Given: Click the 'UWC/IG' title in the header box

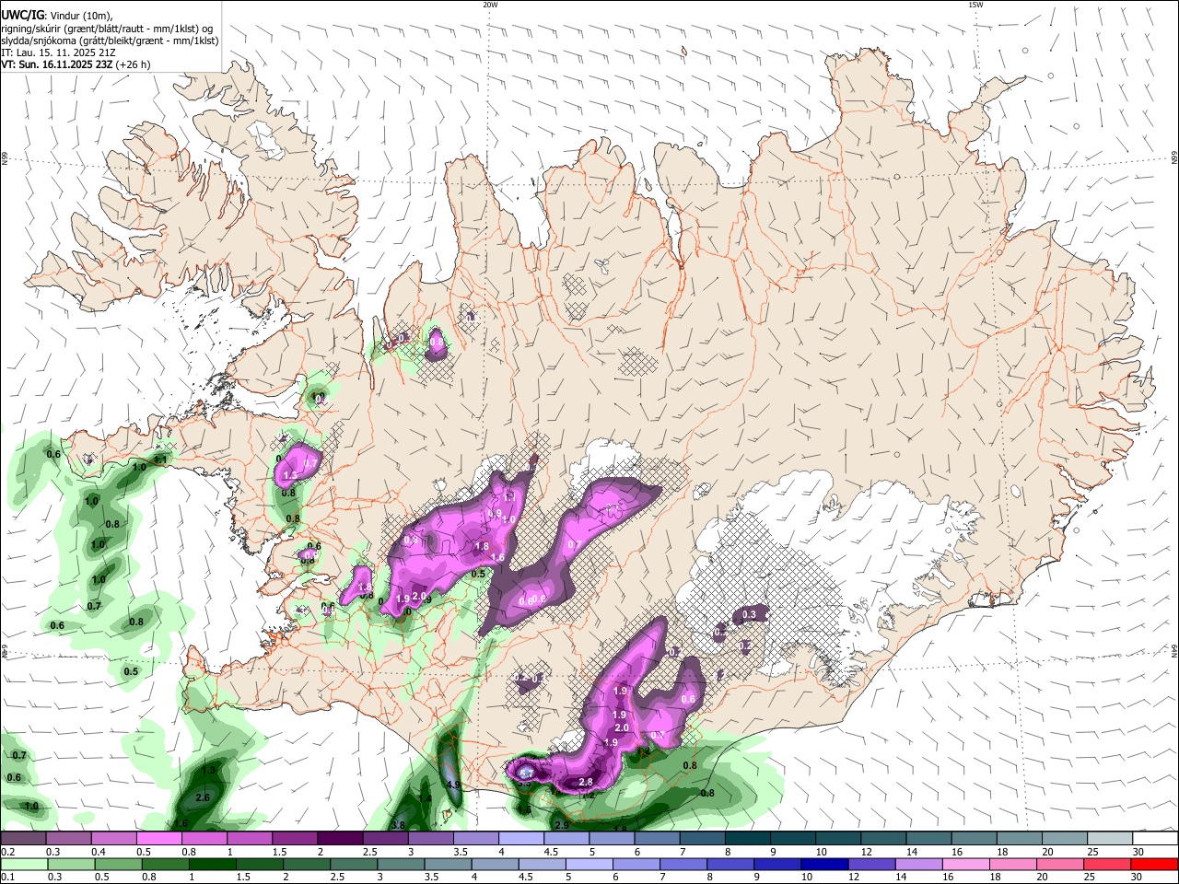Looking at the screenshot, I should [x=21, y=15].
